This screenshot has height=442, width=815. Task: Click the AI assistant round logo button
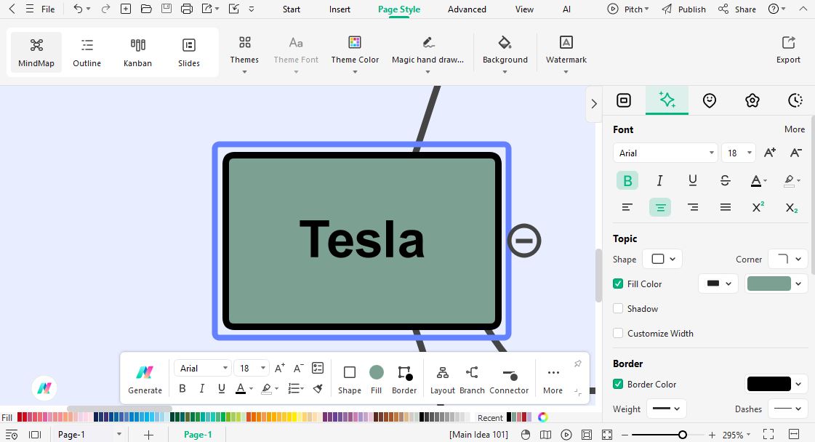pos(44,388)
